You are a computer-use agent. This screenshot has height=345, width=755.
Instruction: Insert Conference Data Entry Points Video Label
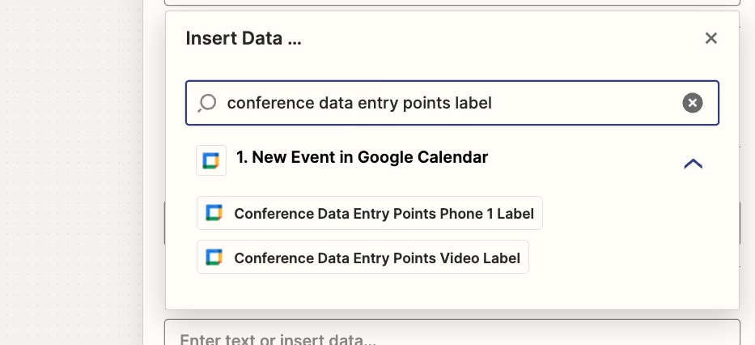[363, 257]
